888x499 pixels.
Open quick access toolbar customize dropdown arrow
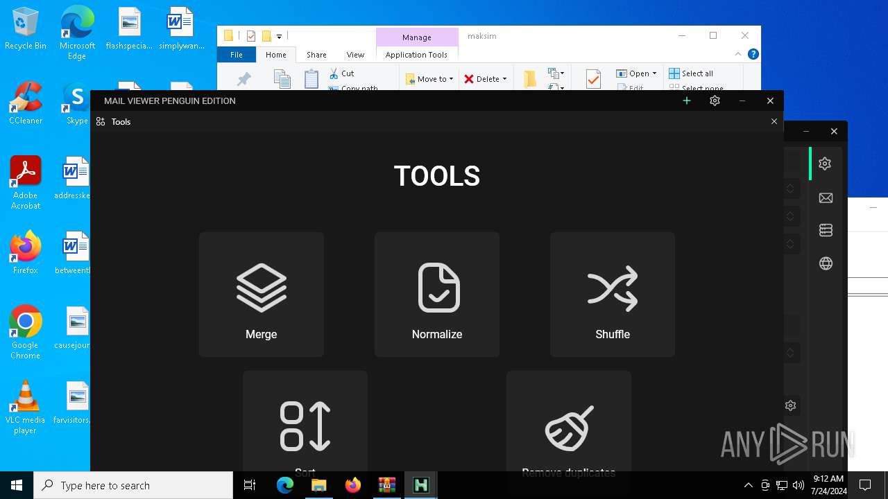(x=279, y=36)
